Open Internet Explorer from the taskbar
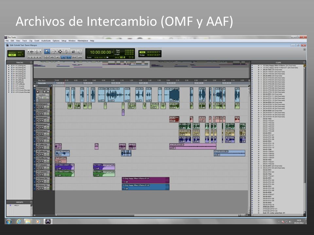 pos(19,221)
